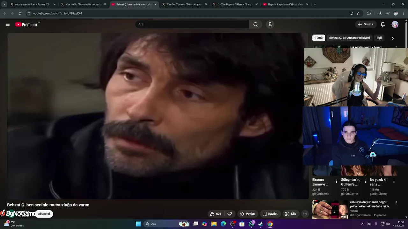The image size is (408, 229).
Task: Open Ne yazık ki sana video title
Action: tap(378, 182)
